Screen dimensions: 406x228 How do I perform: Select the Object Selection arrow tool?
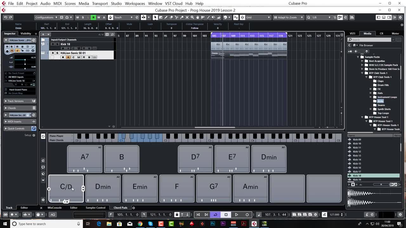point(155,17)
